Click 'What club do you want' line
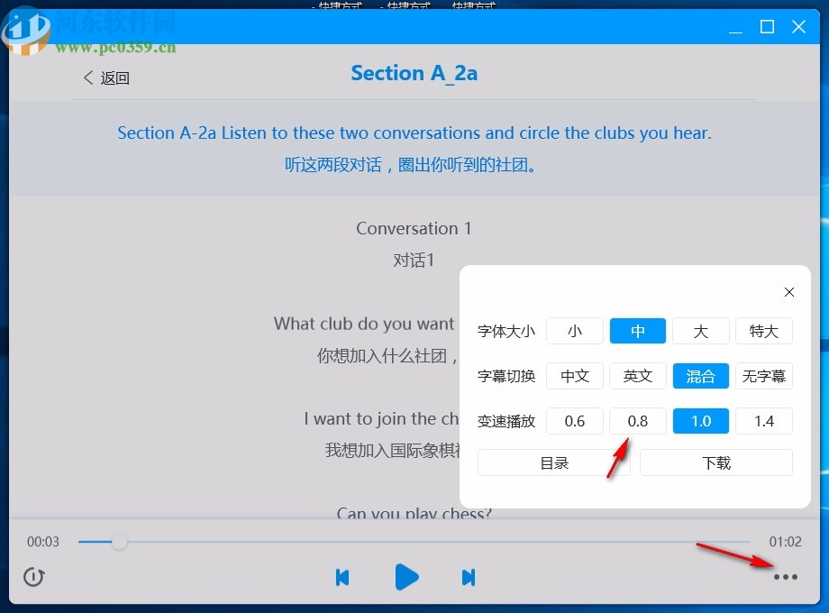 coord(364,324)
